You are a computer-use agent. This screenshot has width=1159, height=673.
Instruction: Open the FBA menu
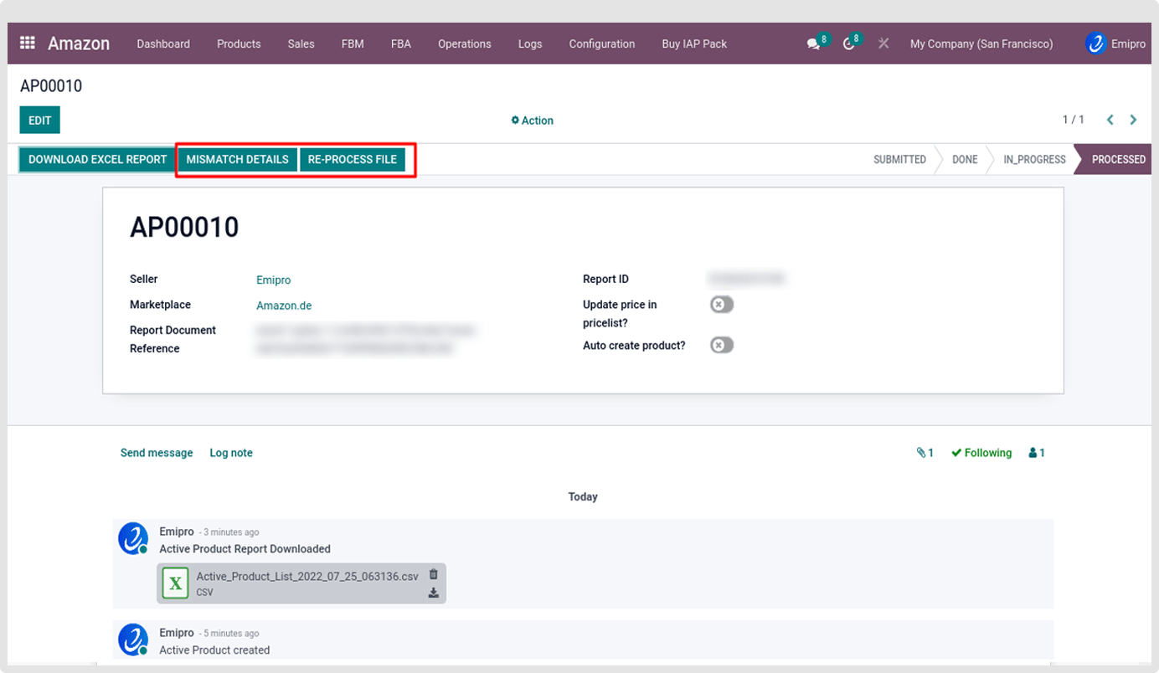pyautogui.click(x=400, y=44)
